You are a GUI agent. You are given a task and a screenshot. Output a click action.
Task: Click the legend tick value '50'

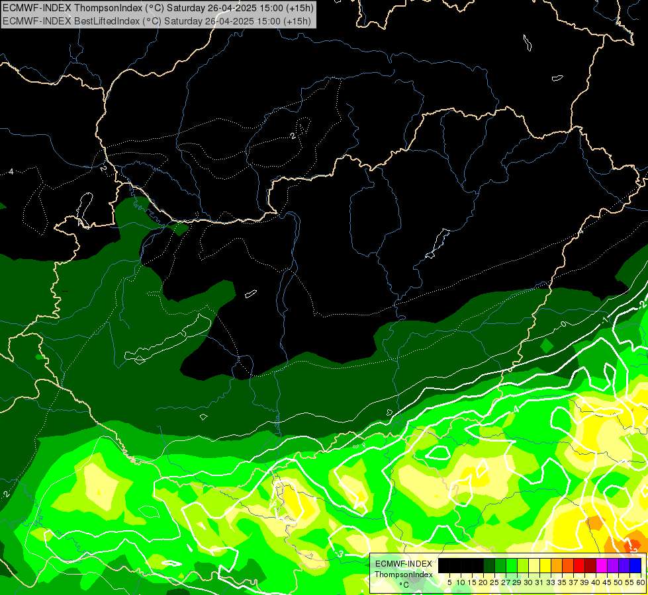(x=618, y=582)
